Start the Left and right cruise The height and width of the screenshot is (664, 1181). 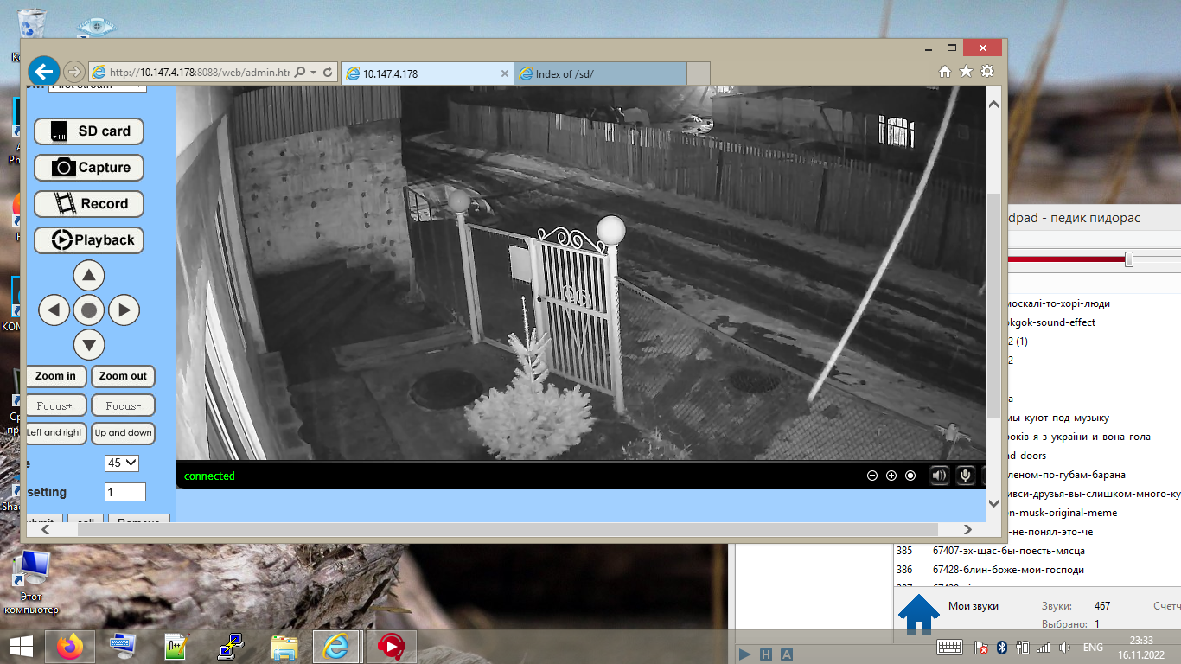point(55,433)
